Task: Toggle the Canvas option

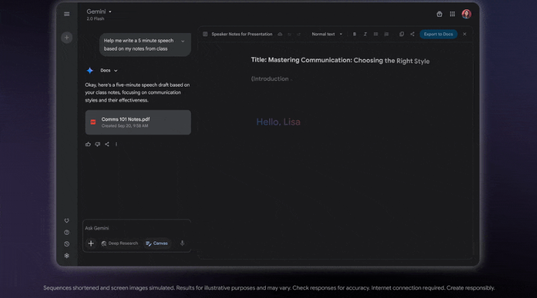Action: (157, 244)
